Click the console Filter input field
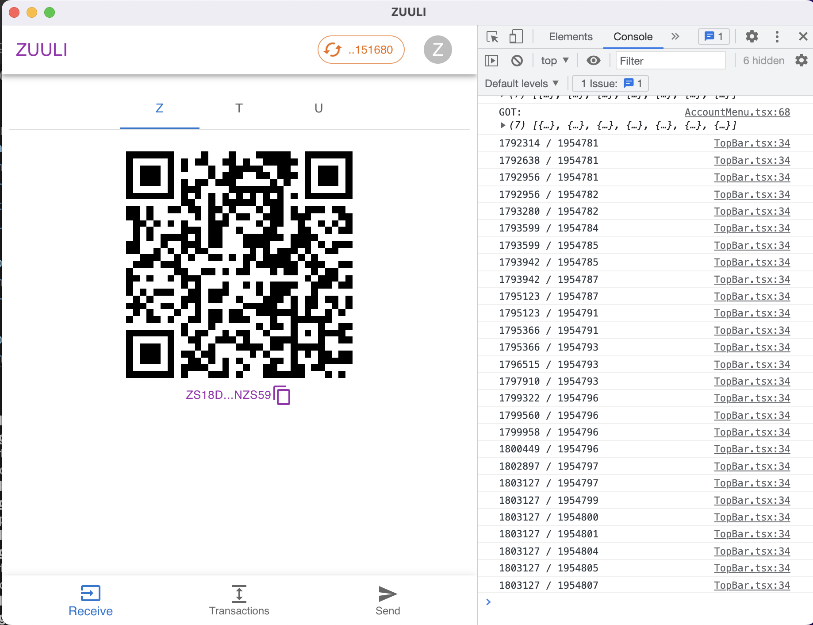813x625 pixels. [671, 61]
